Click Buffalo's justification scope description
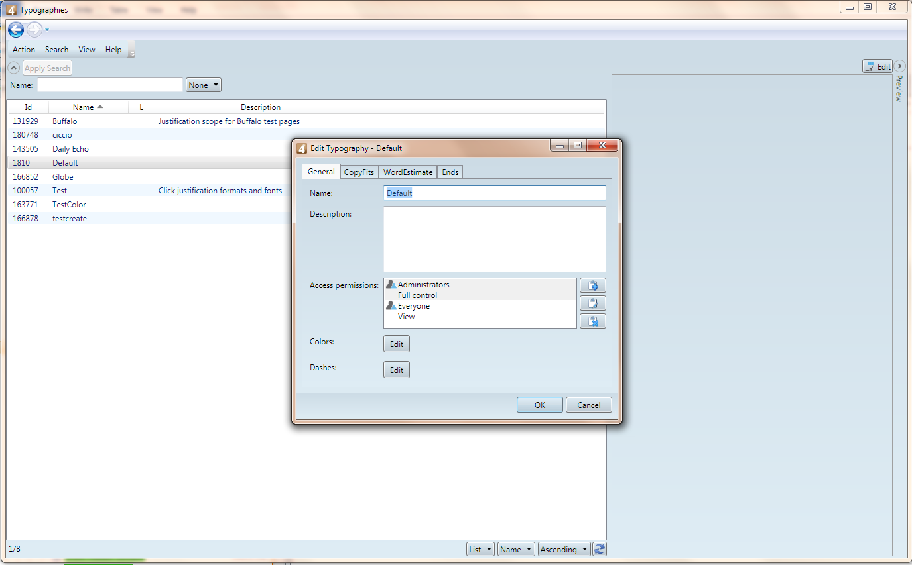This screenshot has height=565, width=912. [x=229, y=121]
